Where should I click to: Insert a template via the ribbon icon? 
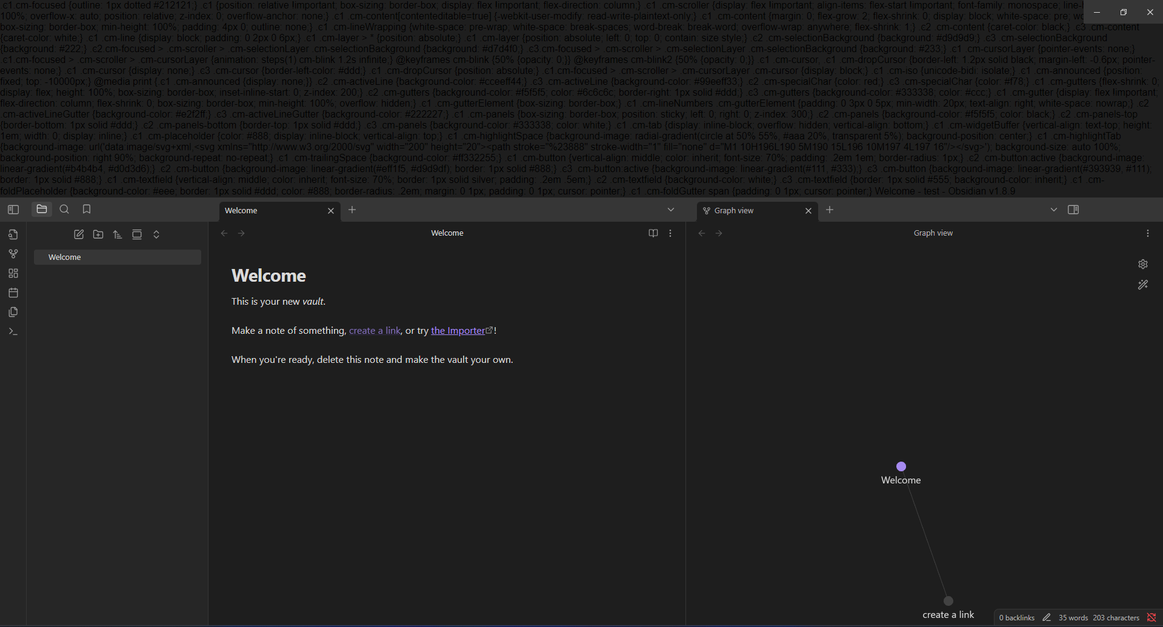click(x=13, y=312)
